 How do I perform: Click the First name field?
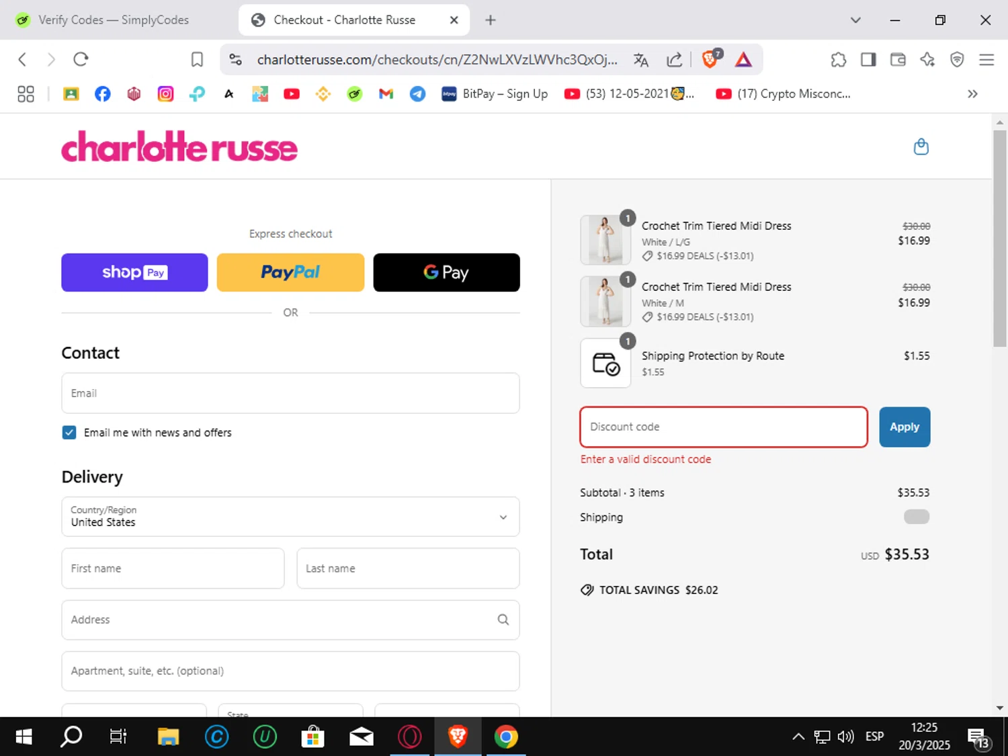point(173,569)
